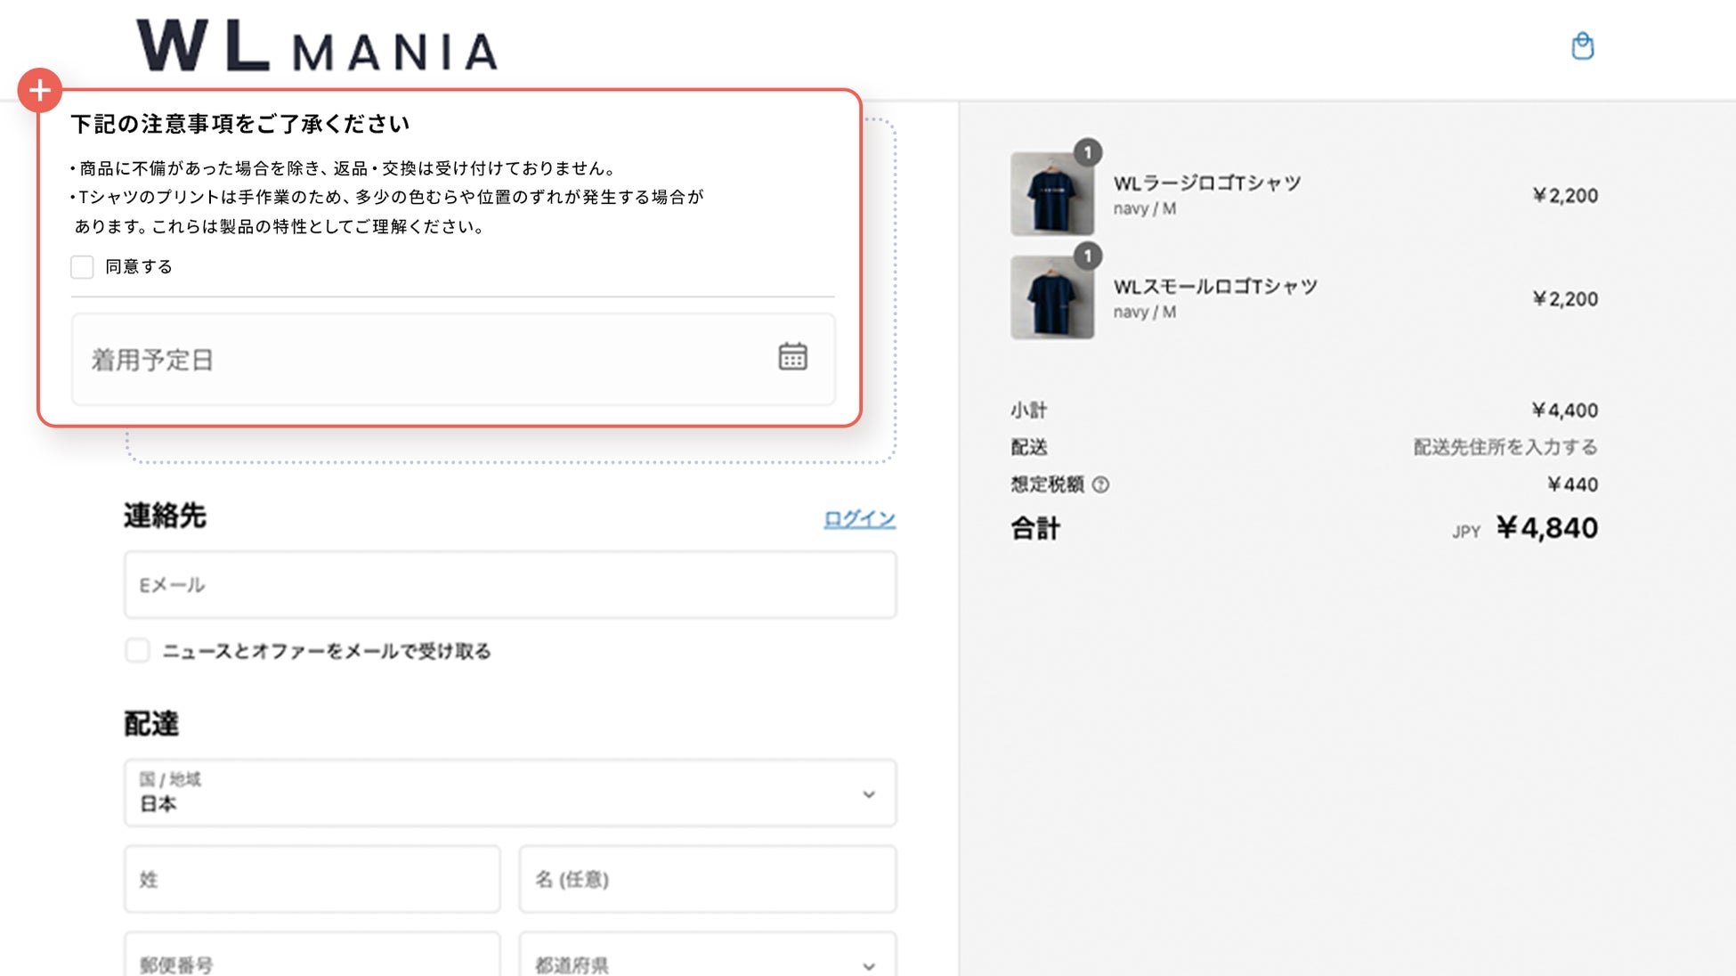Click the 姓 last name field

coord(312,879)
